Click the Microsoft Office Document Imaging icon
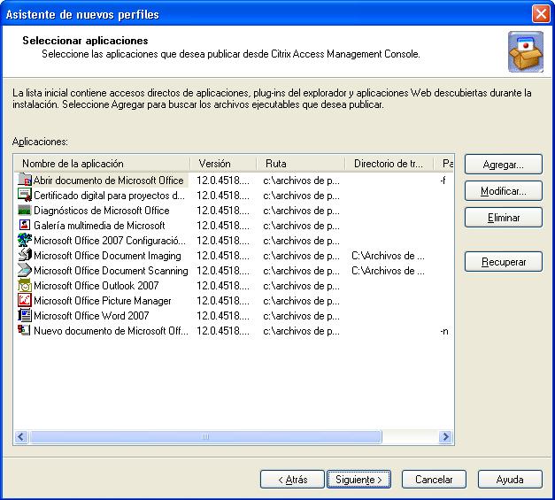The height and width of the screenshot is (500, 555). (x=25, y=255)
